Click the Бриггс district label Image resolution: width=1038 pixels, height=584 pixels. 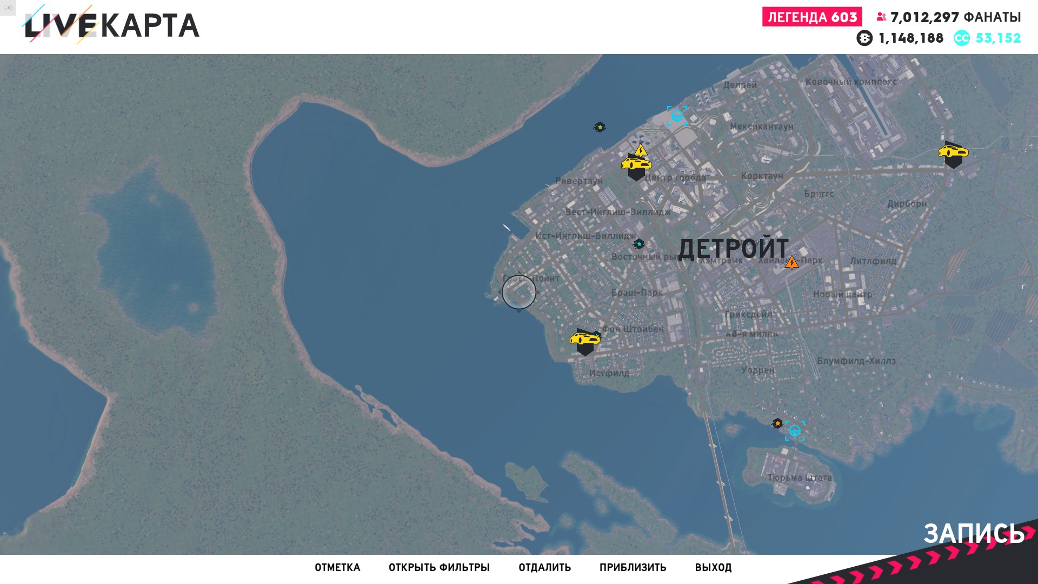point(819,194)
